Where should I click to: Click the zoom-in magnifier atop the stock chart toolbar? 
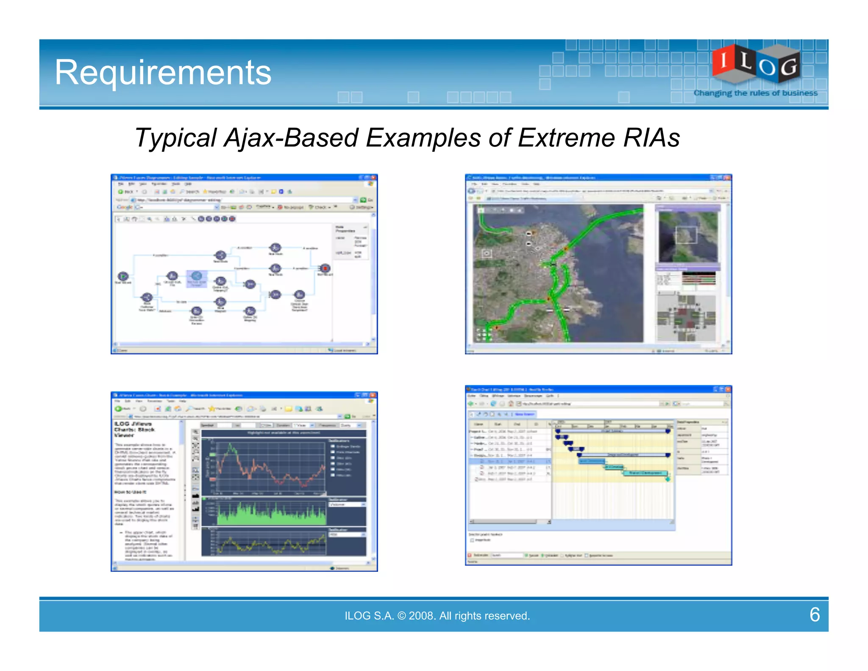tap(196, 432)
